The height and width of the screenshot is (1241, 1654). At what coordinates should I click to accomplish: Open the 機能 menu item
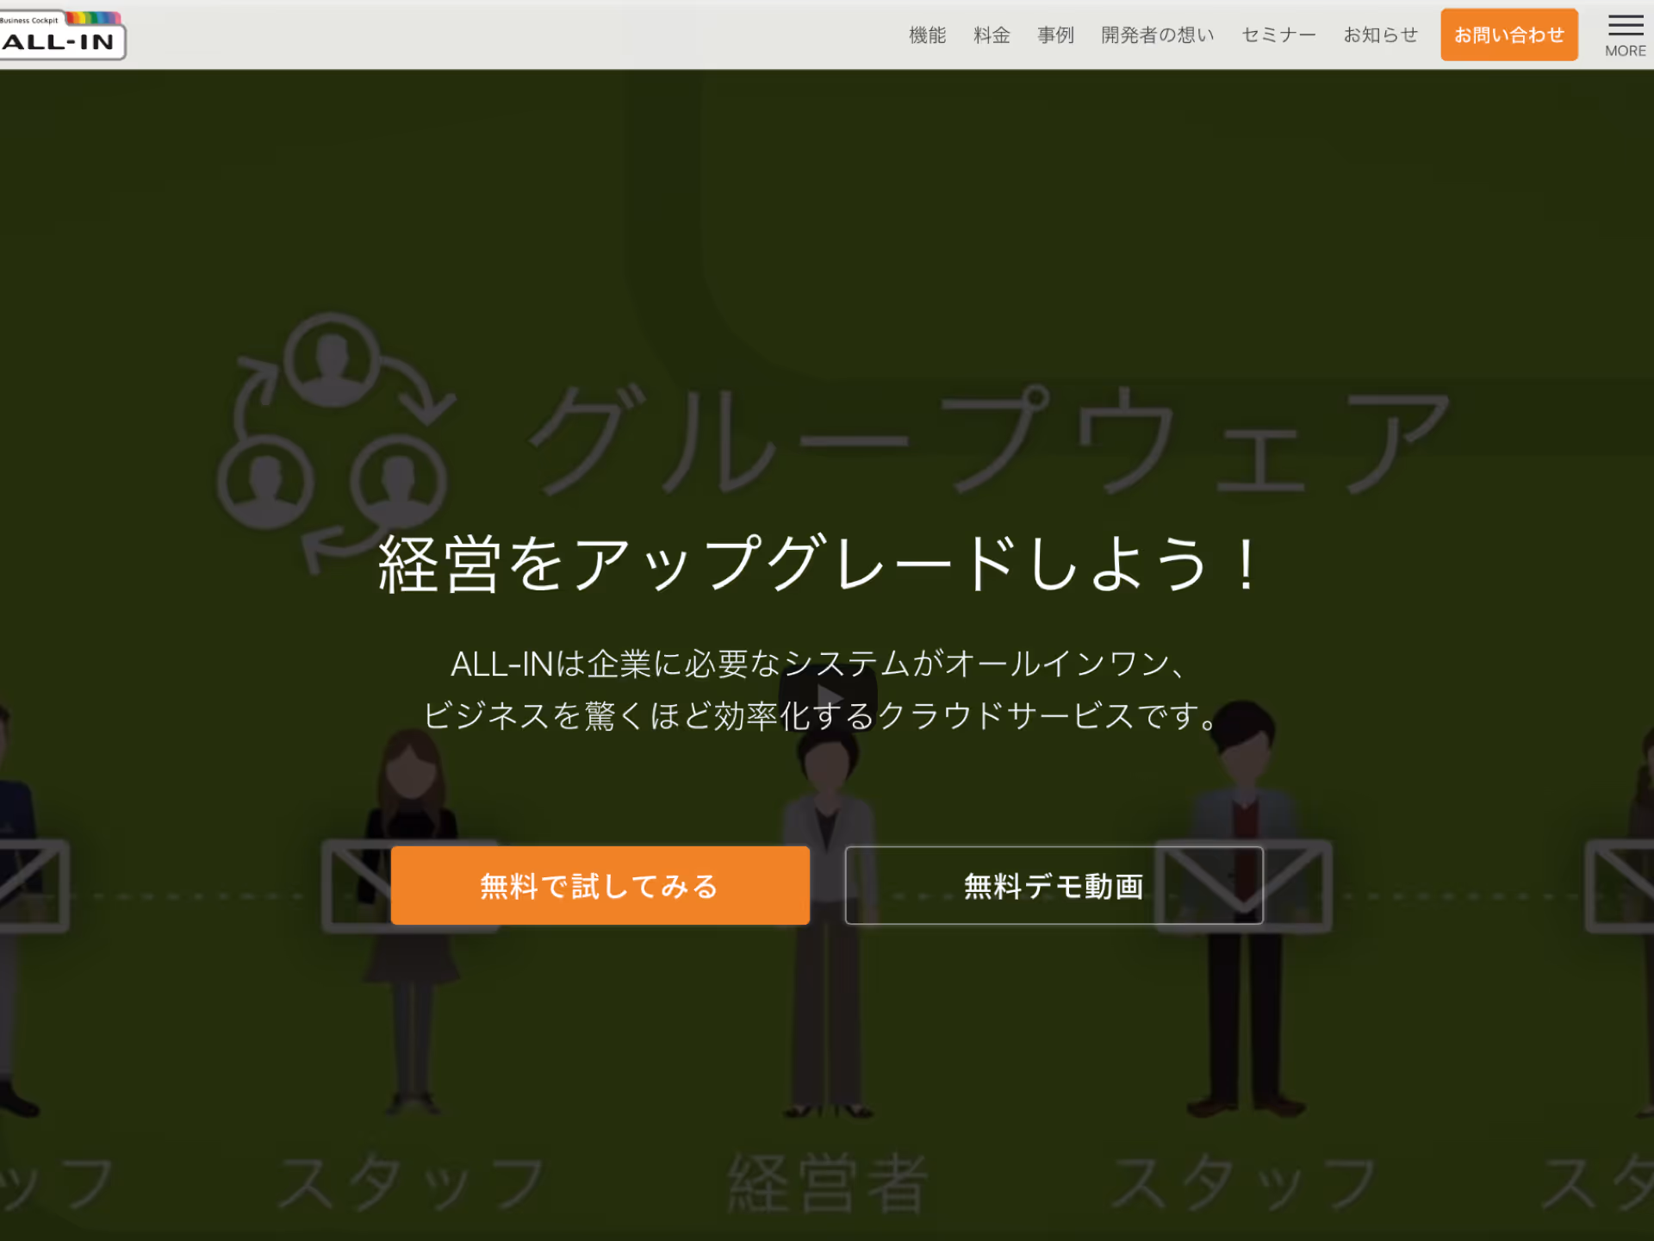(x=928, y=35)
